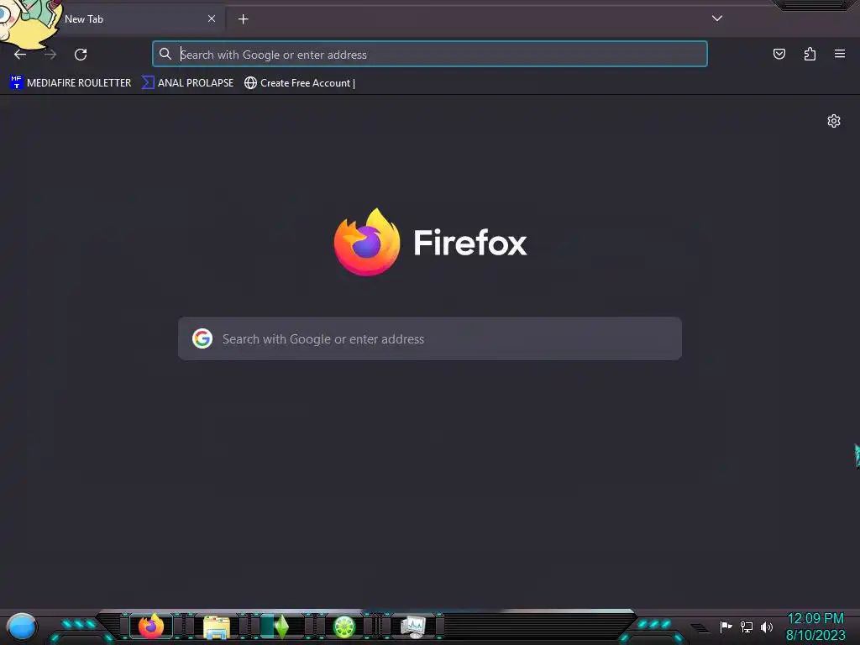
Task: Click Firefox icon in the taskbar
Action: point(151,627)
